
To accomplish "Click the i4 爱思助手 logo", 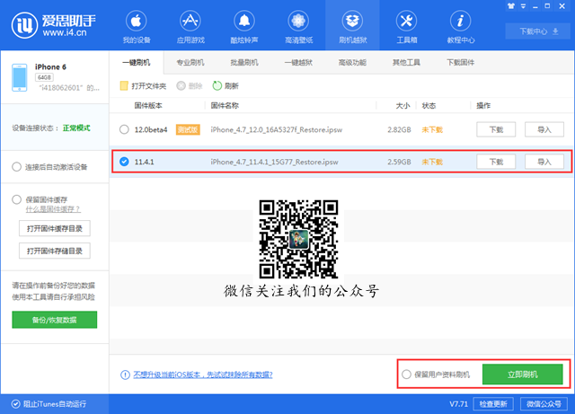I will 54,25.
